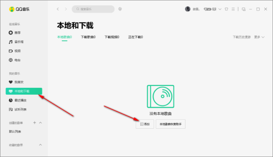Open 电台 in sidebar

coord(15,60)
